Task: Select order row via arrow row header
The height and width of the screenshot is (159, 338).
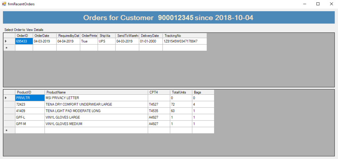Action: pyautogui.click(x=9, y=41)
